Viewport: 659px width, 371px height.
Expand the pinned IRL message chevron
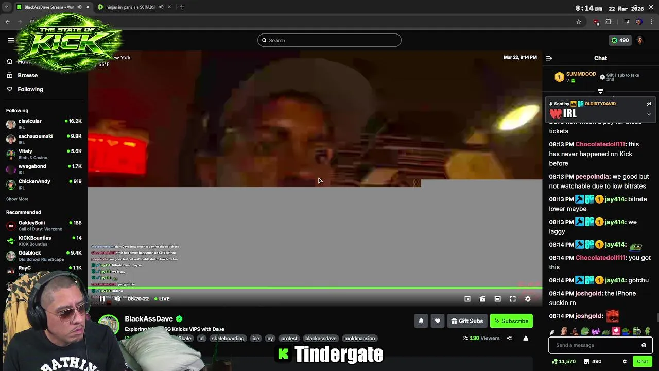point(649,114)
